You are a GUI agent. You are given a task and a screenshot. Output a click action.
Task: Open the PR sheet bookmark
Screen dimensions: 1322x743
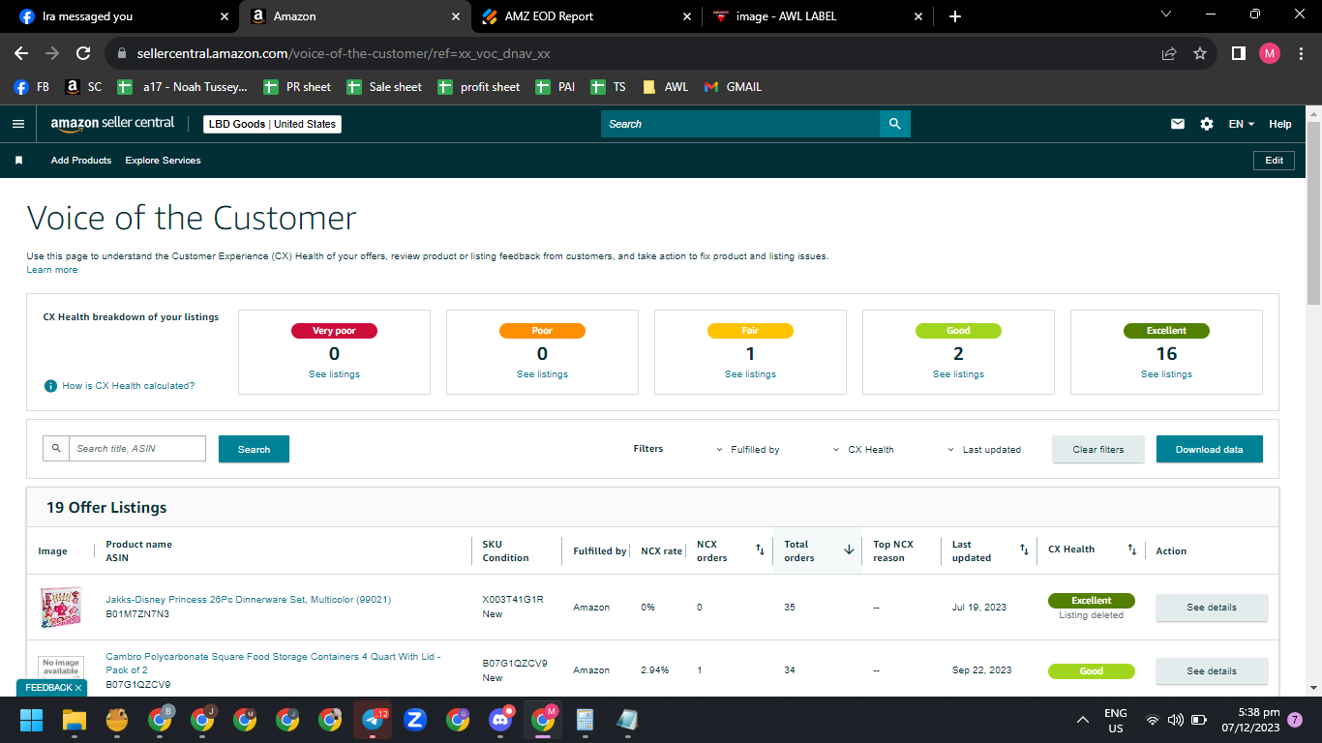coord(297,87)
